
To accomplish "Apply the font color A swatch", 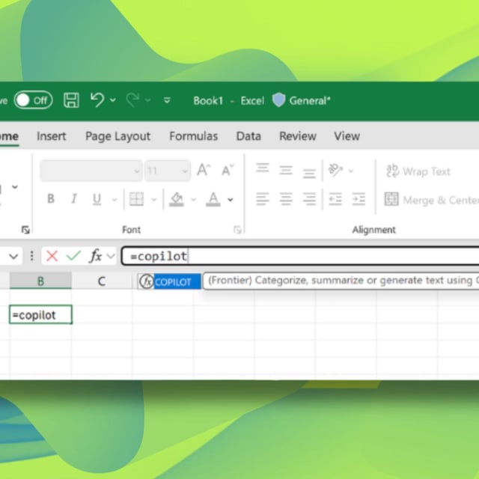I will pyautogui.click(x=213, y=199).
